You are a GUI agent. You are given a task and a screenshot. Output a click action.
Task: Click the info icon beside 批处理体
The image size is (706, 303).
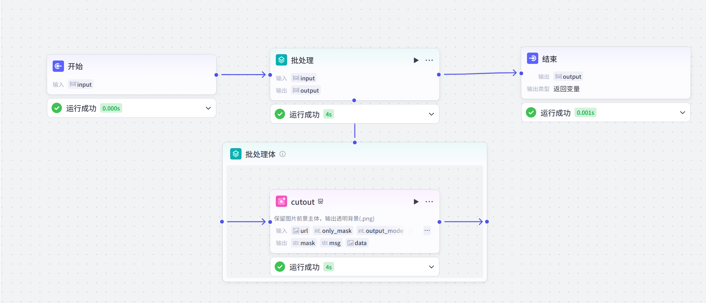[x=283, y=154]
